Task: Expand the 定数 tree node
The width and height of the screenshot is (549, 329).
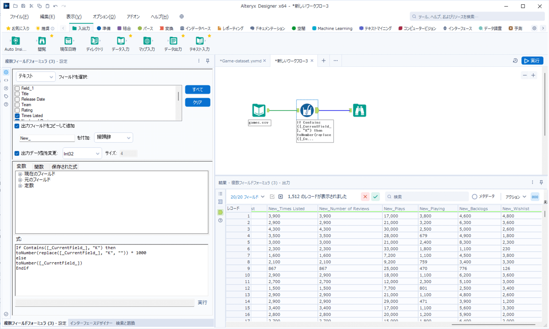Action: tap(20, 186)
